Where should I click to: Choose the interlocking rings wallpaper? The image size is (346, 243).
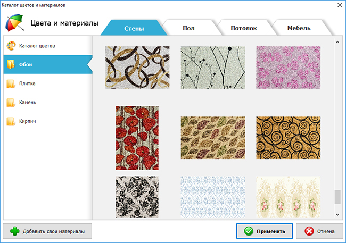[137, 68]
